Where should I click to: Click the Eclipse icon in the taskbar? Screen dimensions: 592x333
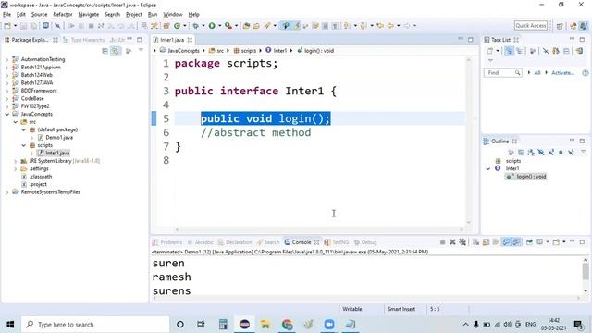(x=244, y=325)
